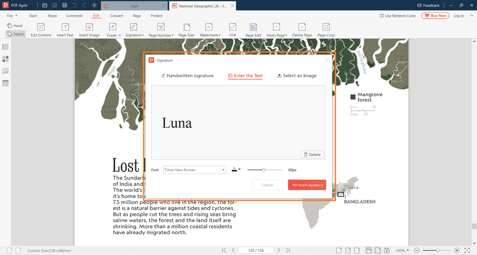Click the Insert Text tool icon
The height and width of the screenshot is (255, 477).
[x=65, y=27]
